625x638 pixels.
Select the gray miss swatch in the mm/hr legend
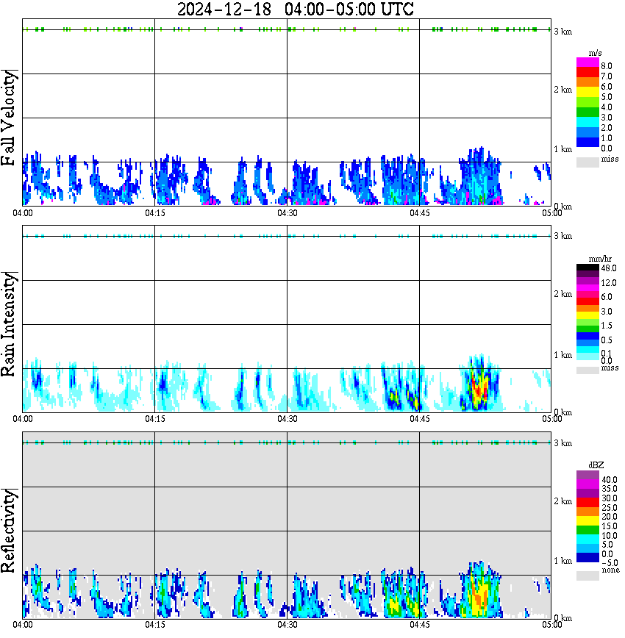point(587,370)
